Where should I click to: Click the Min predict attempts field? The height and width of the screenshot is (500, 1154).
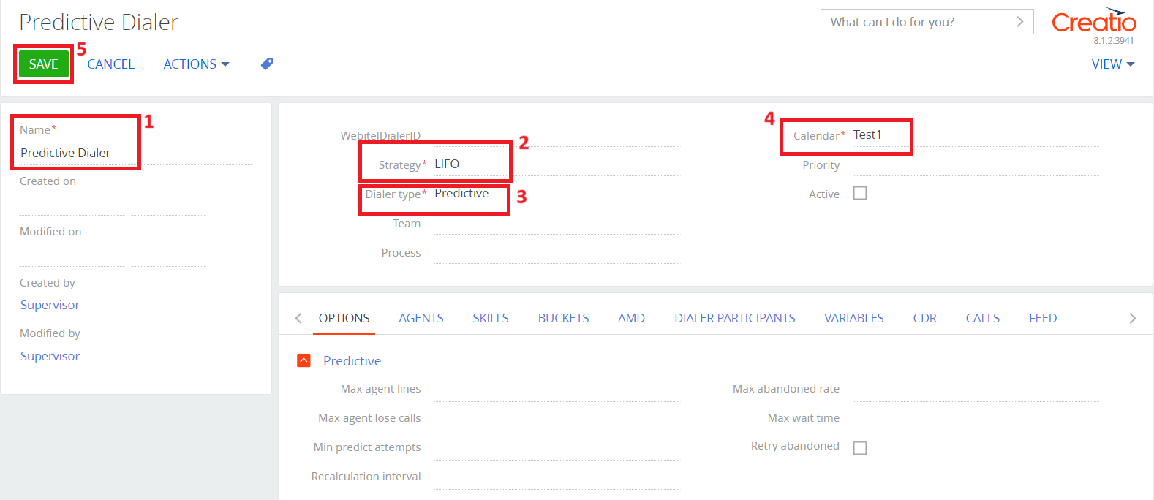[x=557, y=447]
